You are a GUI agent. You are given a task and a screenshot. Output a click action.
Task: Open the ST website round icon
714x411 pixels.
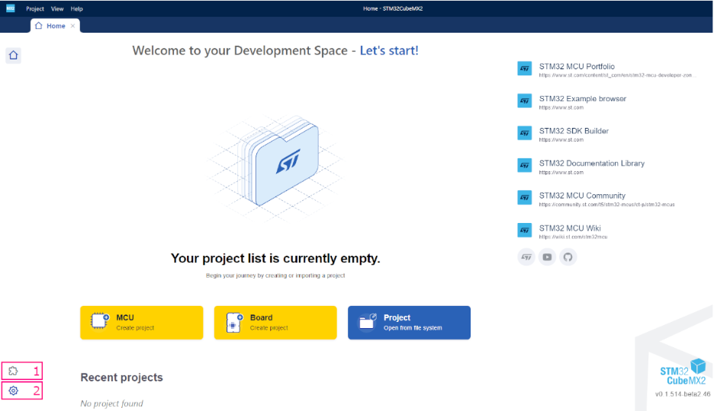[x=526, y=257]
